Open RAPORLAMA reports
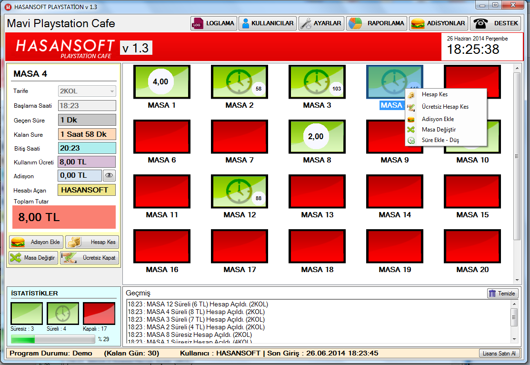 (377, 23)
